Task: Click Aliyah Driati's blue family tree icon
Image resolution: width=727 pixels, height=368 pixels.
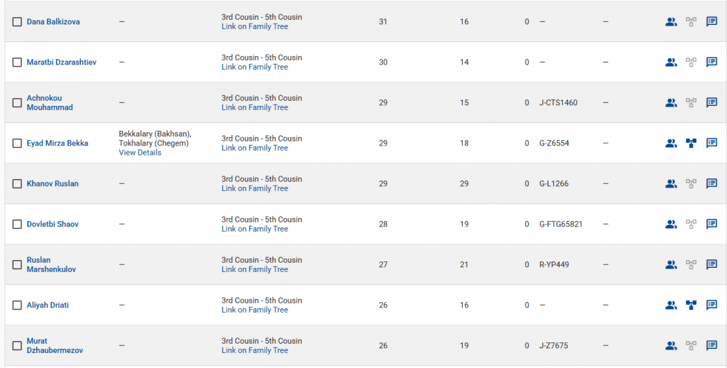Action: (x=691, y=305)
